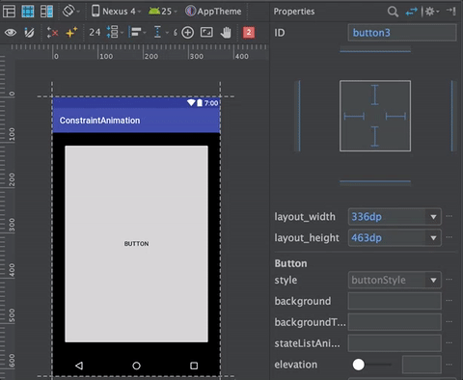Open layout_height resource picker ellipsis
The width and height of the screenshot is (463, 380).
[x=449, y=237]
